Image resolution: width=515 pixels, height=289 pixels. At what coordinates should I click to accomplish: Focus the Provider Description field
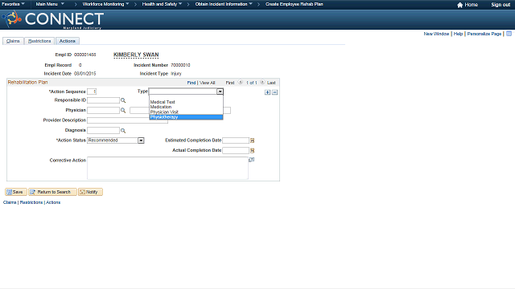click(x=127, y=120)
